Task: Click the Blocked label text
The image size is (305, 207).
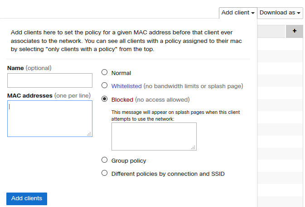Action: click(x=122, y=99)
